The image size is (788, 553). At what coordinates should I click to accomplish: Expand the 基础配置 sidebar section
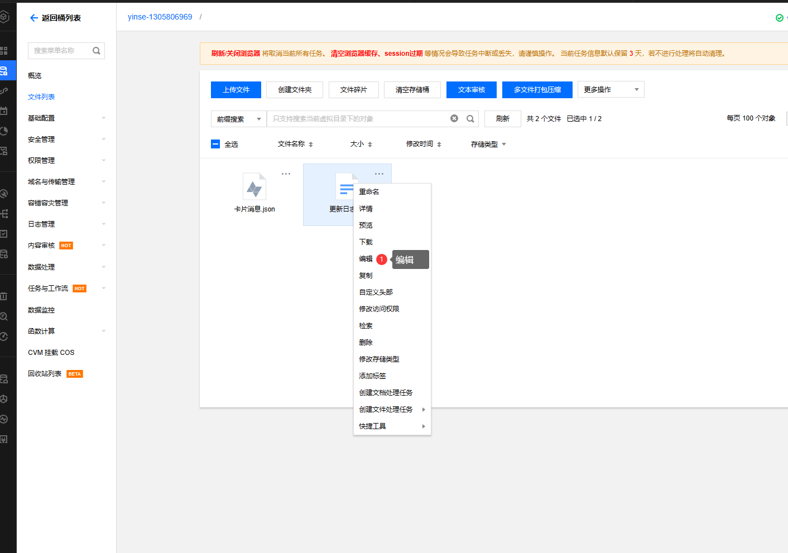coord(66,118)
